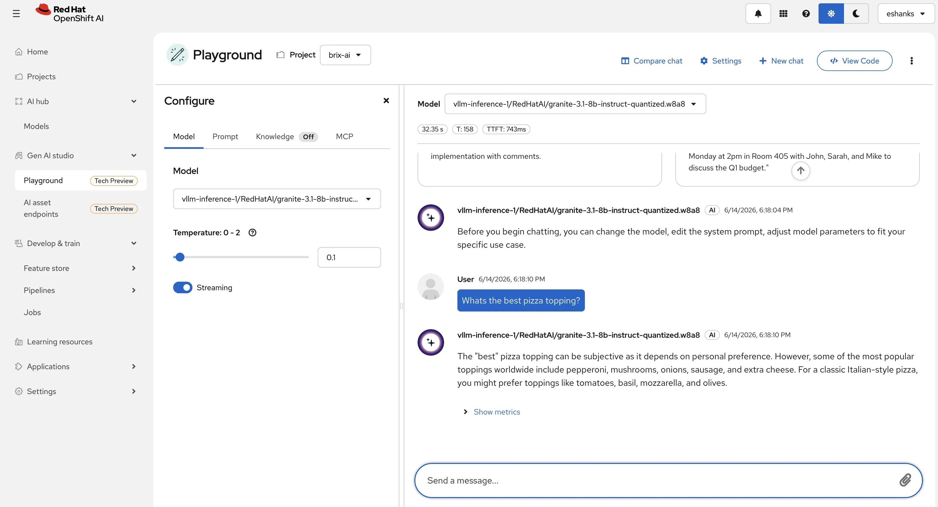Close the Configure panel

[x=386, y=101]
